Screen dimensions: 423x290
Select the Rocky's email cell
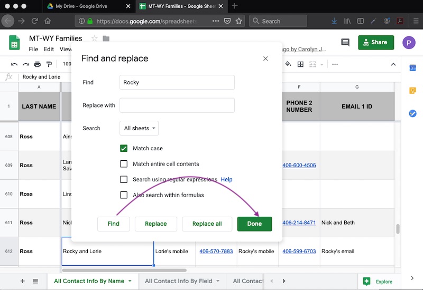pos(357,252)
